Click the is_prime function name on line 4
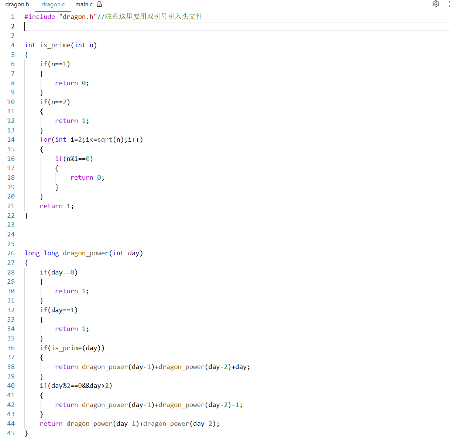 55,45
